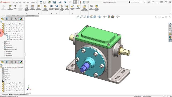Undo the last action
The image size is (172, 97).
(x=65, y=2)
